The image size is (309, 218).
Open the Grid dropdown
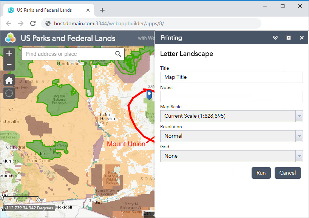[231, 156]
